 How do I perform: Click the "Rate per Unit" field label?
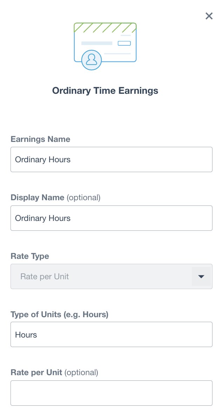pyautogui.click(x=36, y=372)
